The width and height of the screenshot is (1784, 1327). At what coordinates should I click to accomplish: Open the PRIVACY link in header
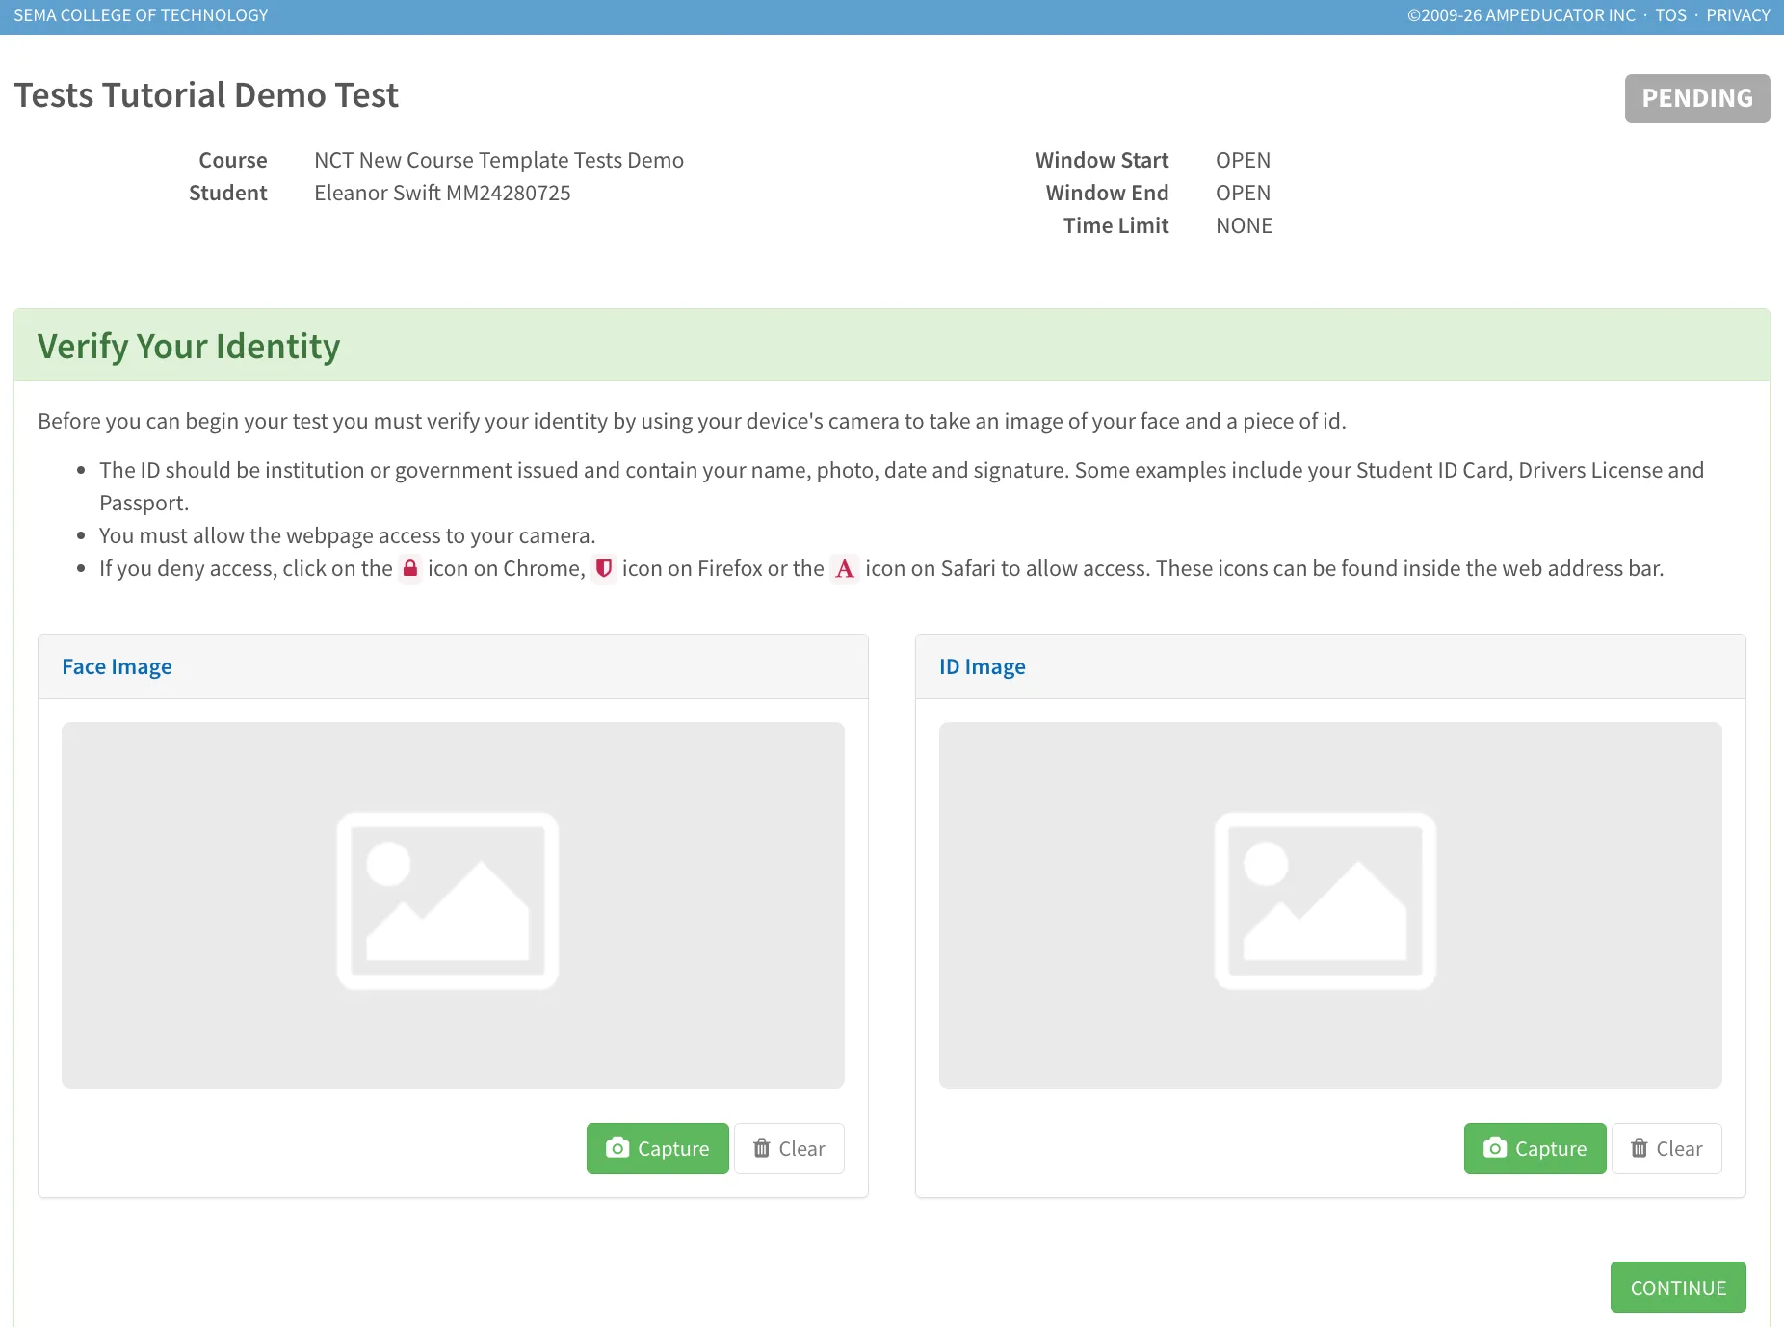coord(1738,15)
